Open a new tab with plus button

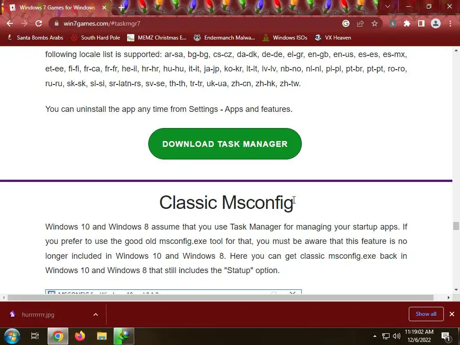(x=121, y=8)
